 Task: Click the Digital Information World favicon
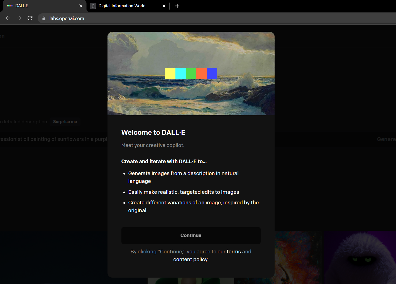pyautogui.click(x=93, y=6)
